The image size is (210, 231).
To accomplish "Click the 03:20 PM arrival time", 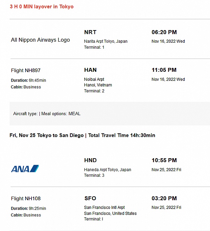I will [x=164, y=198].
